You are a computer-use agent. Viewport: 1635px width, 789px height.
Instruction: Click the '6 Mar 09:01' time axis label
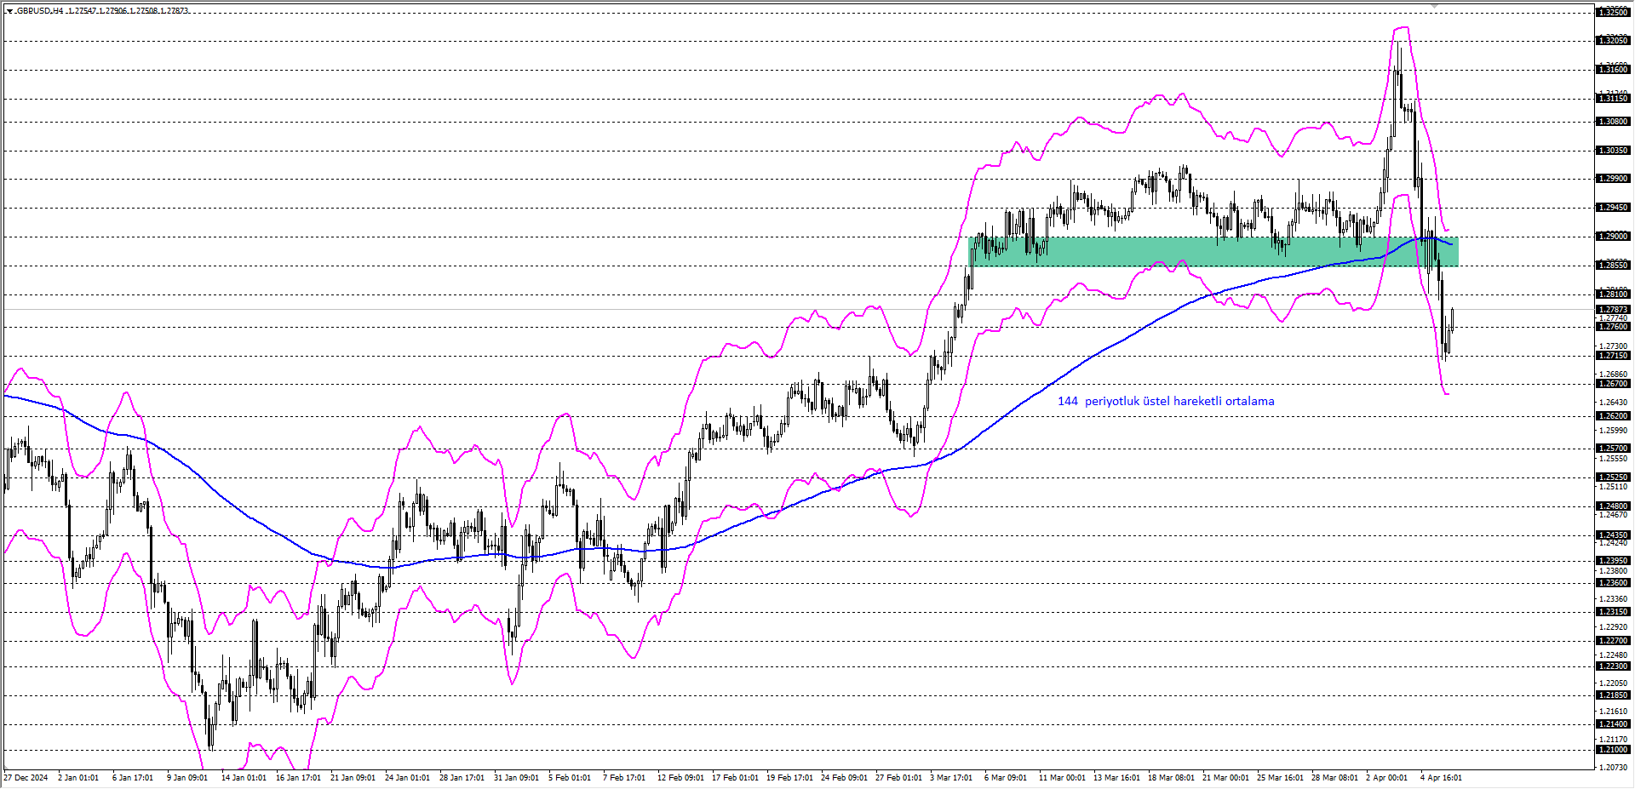click(1006, 778)
